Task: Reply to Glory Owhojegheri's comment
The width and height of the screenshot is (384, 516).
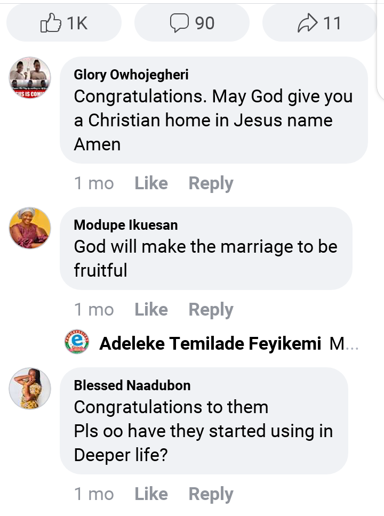Action: [211, 183]
